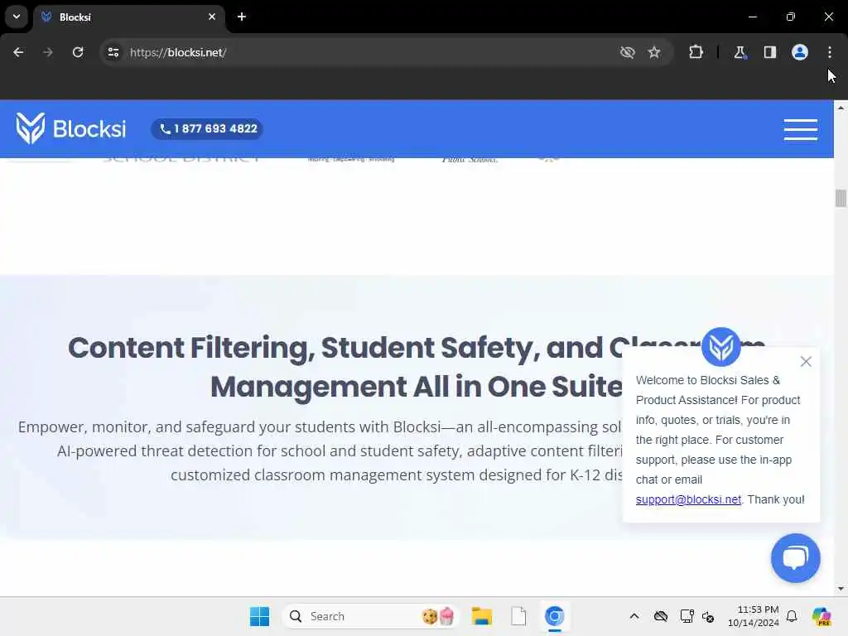Screen dimensions: 848x636
Task: Click the cloud sync tray icon
Action: pyautogui.click(x=660, y=616)
